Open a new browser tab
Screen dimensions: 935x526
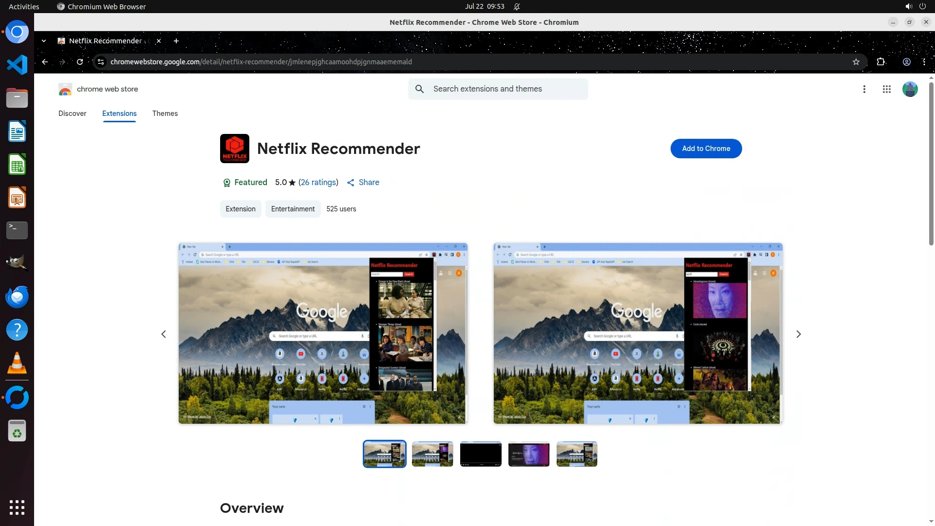tap(176, 41)
